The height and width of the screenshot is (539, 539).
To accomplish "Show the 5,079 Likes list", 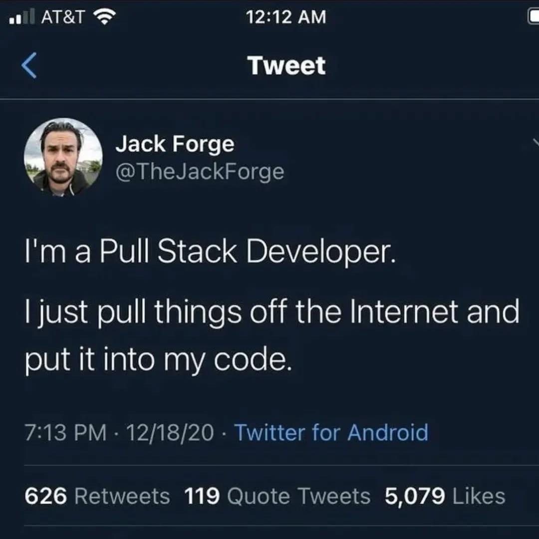I will point(445,496).
